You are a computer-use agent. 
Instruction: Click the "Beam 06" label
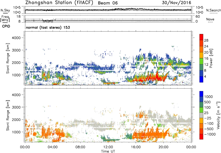[108, 3]
